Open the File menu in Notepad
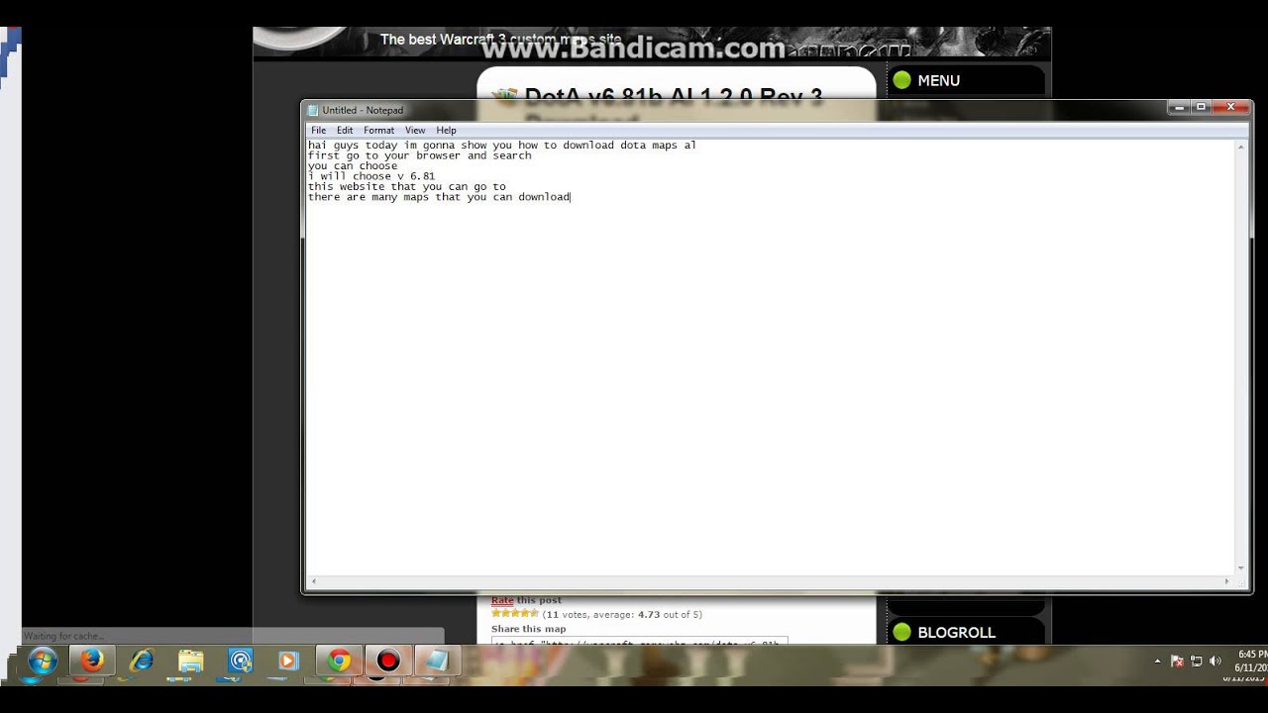Screen dimensions: 1268x713 (x=318, y=130)
